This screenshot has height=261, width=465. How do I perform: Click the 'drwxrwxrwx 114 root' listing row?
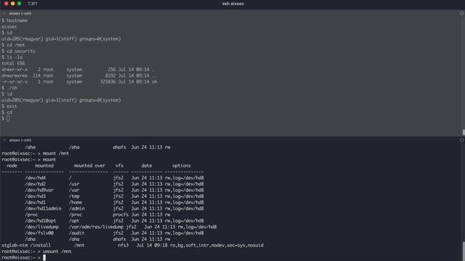(79, 75)
